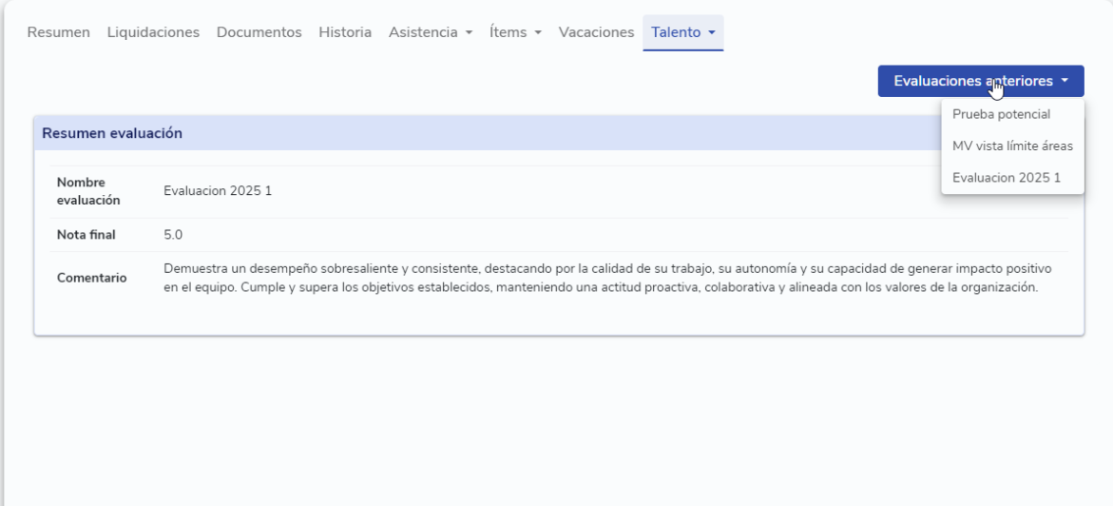This screenshot has width=1113, height=506.
Task: Open the Vacaciones tab
Action: [596, 32]
